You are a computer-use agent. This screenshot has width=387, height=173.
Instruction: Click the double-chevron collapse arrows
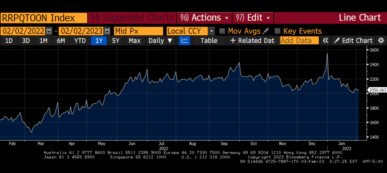point(325,40)
